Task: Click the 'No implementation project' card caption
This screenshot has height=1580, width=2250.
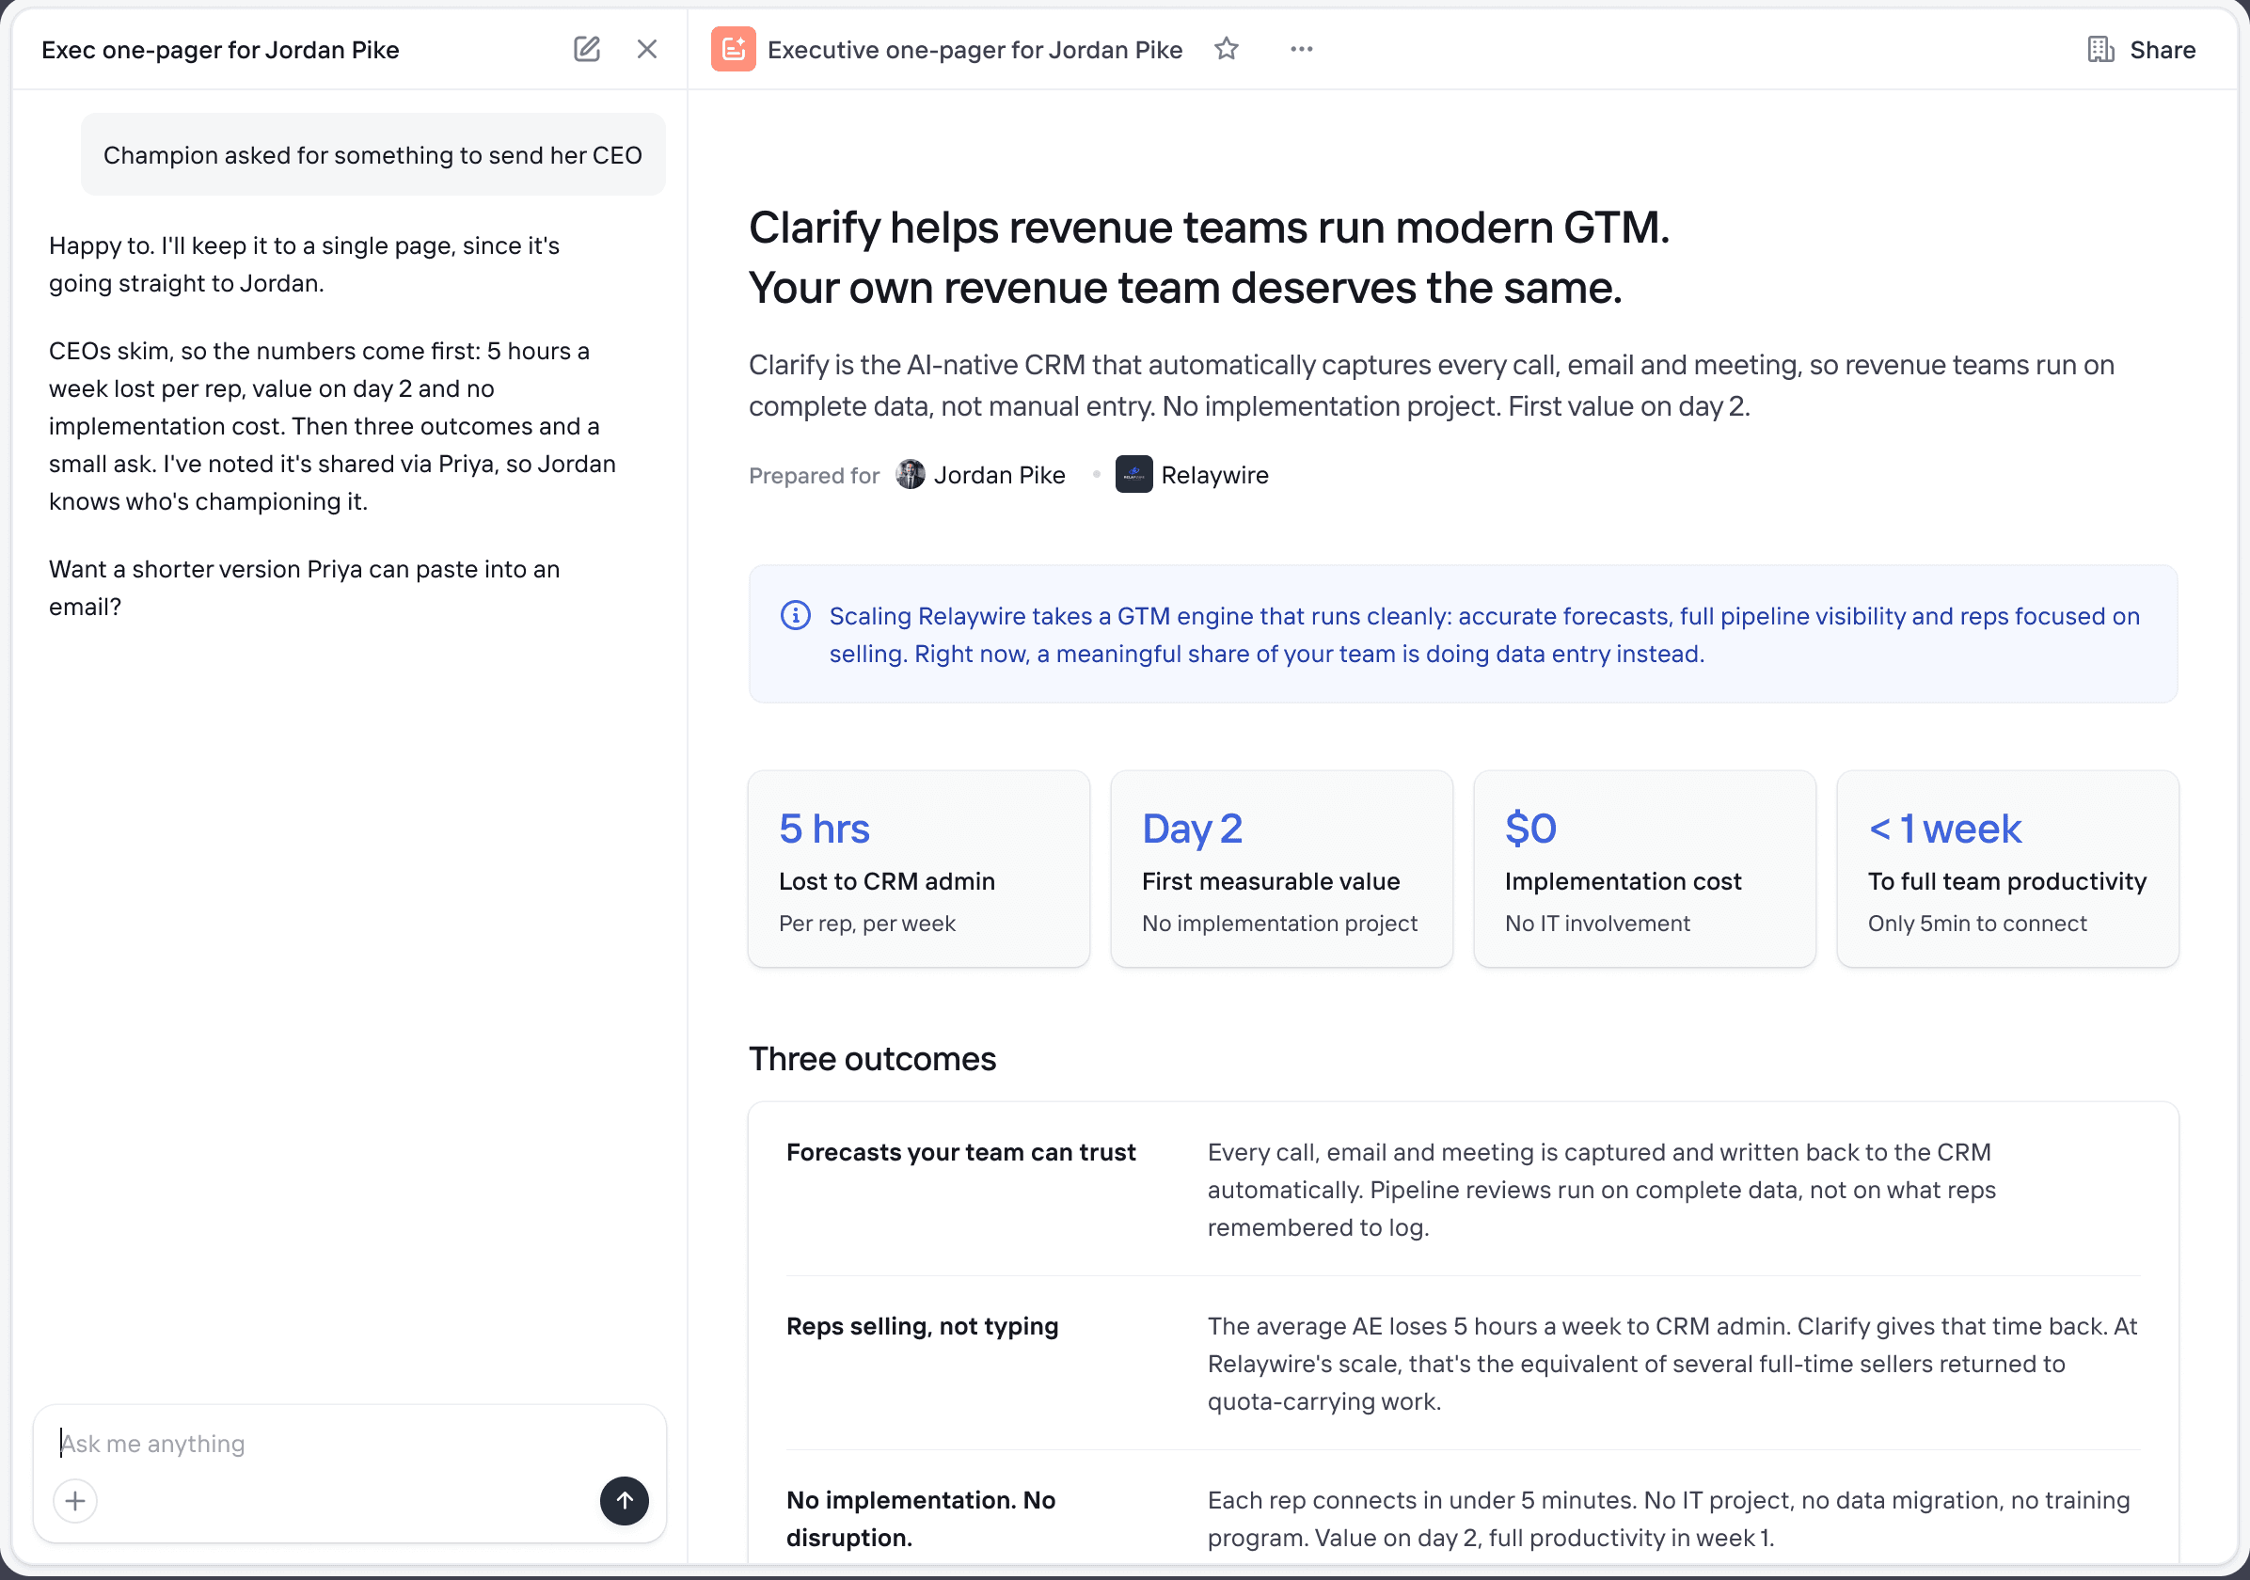Action: tap(1279, 923)
